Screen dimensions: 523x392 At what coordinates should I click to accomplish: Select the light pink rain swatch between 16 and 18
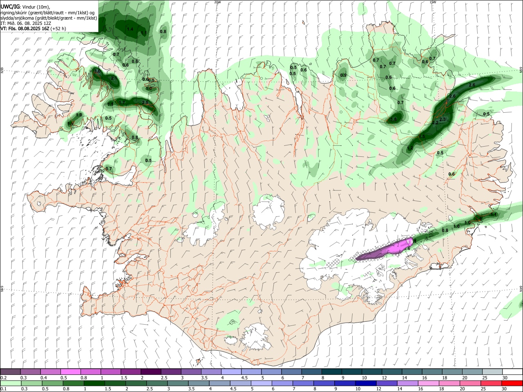point(429,383)
